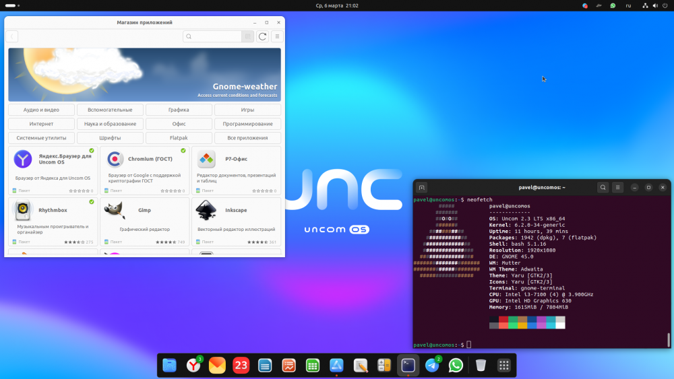The image size is (674, 379).
Task: Click the terminal scrollbar
Action: (x=669, y=339)
